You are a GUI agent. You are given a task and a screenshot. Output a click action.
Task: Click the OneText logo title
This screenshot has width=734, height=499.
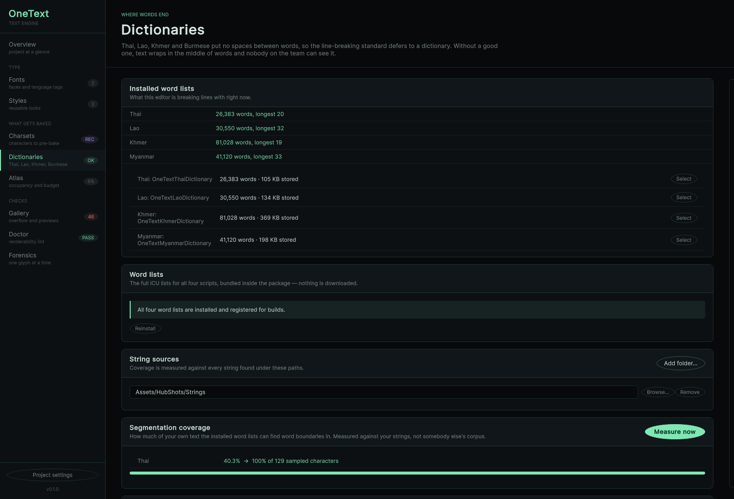pos(29,14)
